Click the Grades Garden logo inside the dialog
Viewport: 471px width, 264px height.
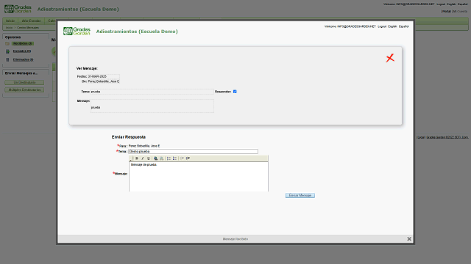pos(77,31)
